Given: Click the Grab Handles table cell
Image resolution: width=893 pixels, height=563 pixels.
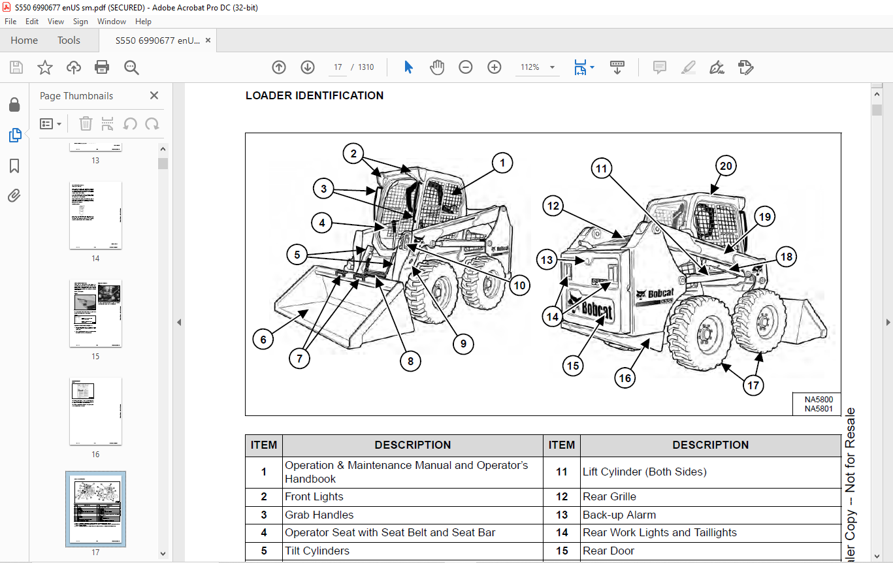Looking at the screenshot, I should [413, 515].
